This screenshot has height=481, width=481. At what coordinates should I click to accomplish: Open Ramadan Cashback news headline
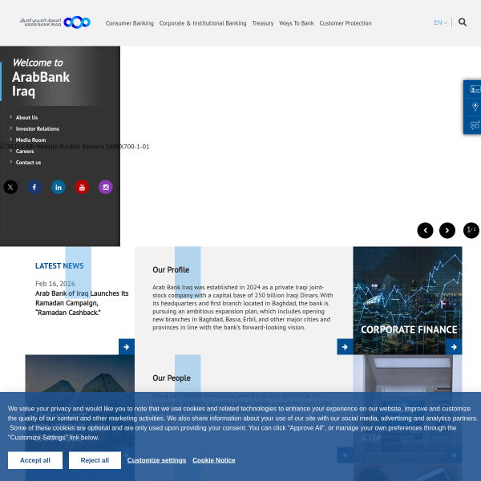click(82, 303)
